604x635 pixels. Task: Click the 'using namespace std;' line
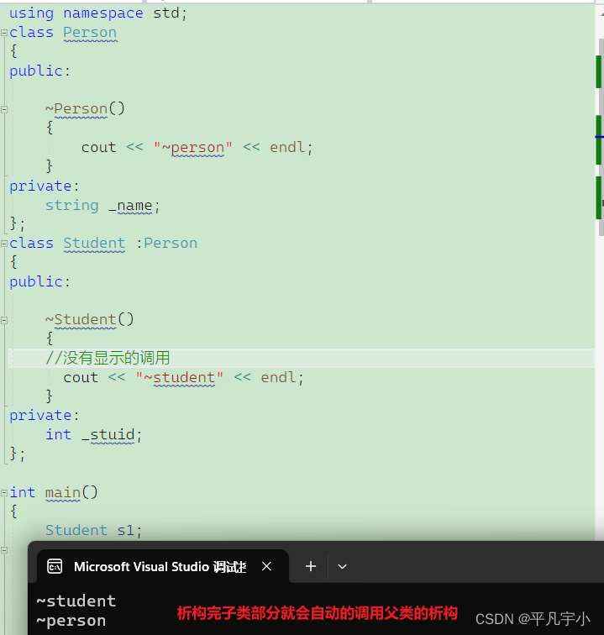coord(98,13)
